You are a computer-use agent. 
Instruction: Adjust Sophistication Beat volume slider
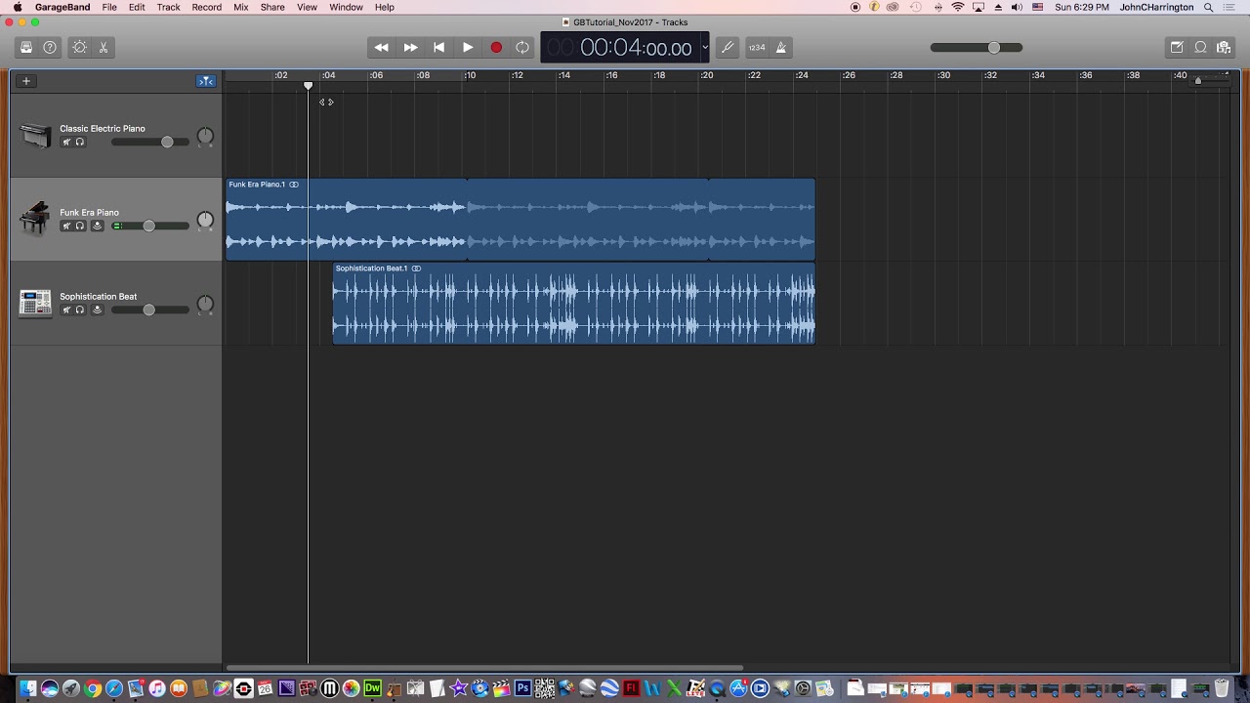(149, 310)
